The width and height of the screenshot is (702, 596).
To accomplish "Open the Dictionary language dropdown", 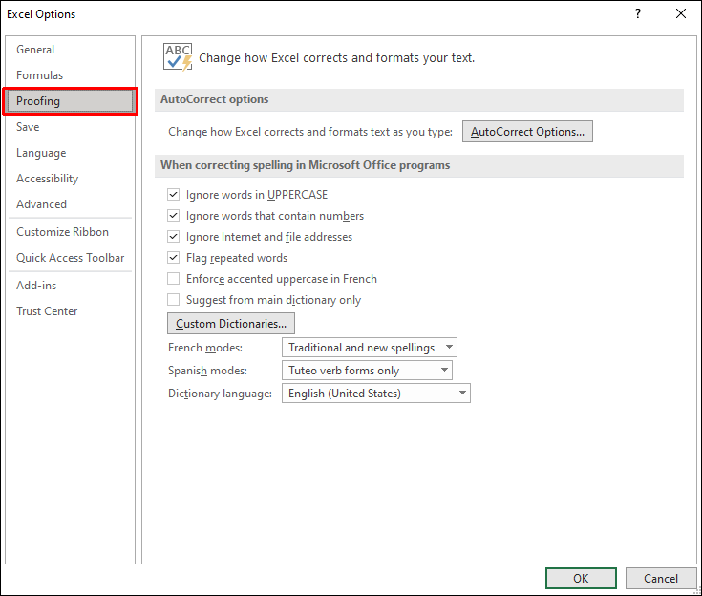I will point(375,394).
